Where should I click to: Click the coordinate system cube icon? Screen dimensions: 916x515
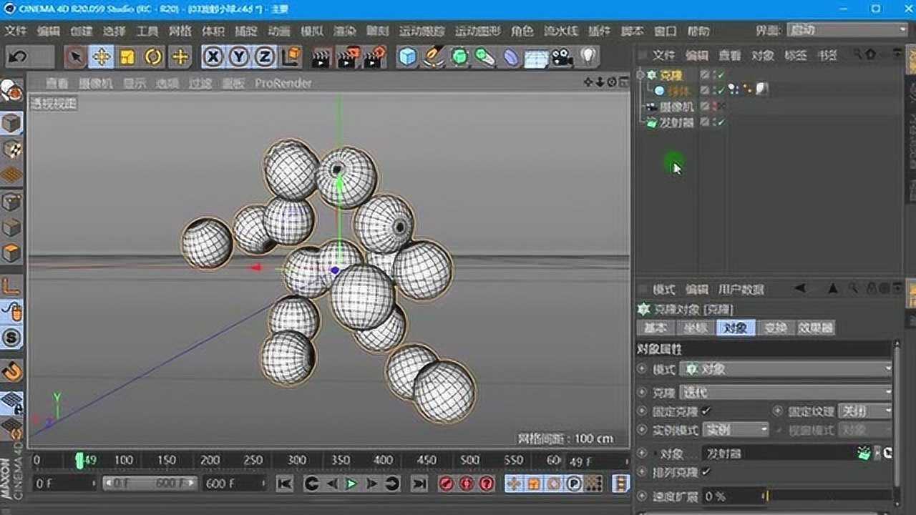pyautogui.click(x=291, y=57)
